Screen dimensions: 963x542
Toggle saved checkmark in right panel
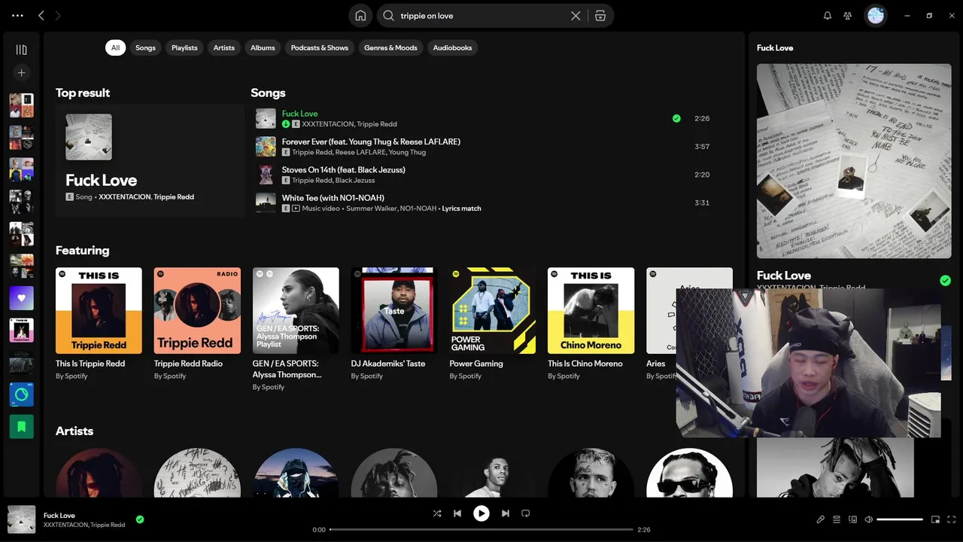[x=945, y=281]
